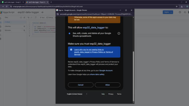Open browser downloads icon
This screenshot has width=189, height=106.
pyautogui.click(x=182, y=6)
